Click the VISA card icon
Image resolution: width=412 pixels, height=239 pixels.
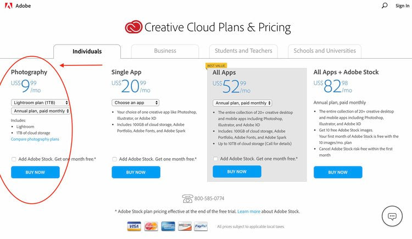(134, 226)
